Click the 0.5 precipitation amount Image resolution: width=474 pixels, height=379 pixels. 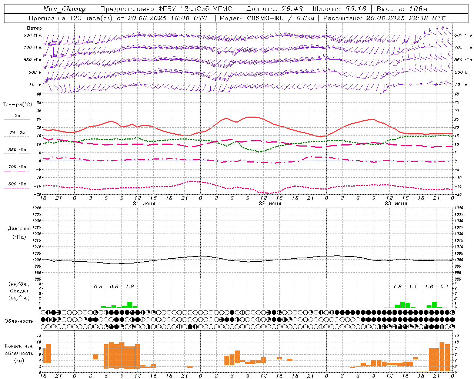pyautogui.click(x=114, y=286)
